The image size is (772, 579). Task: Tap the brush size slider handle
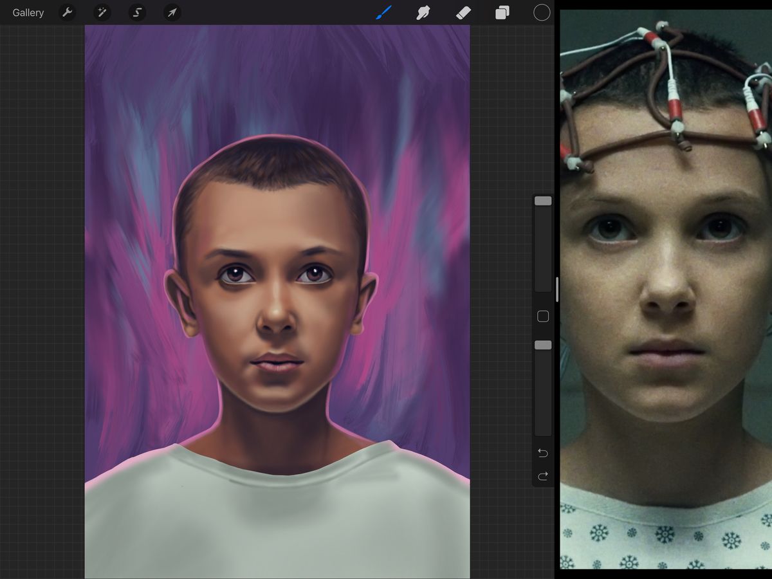(542, 201)
